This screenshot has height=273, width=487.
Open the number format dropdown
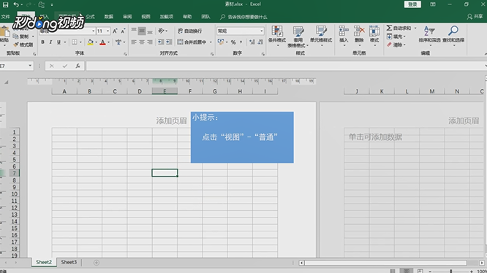[261, 31]
